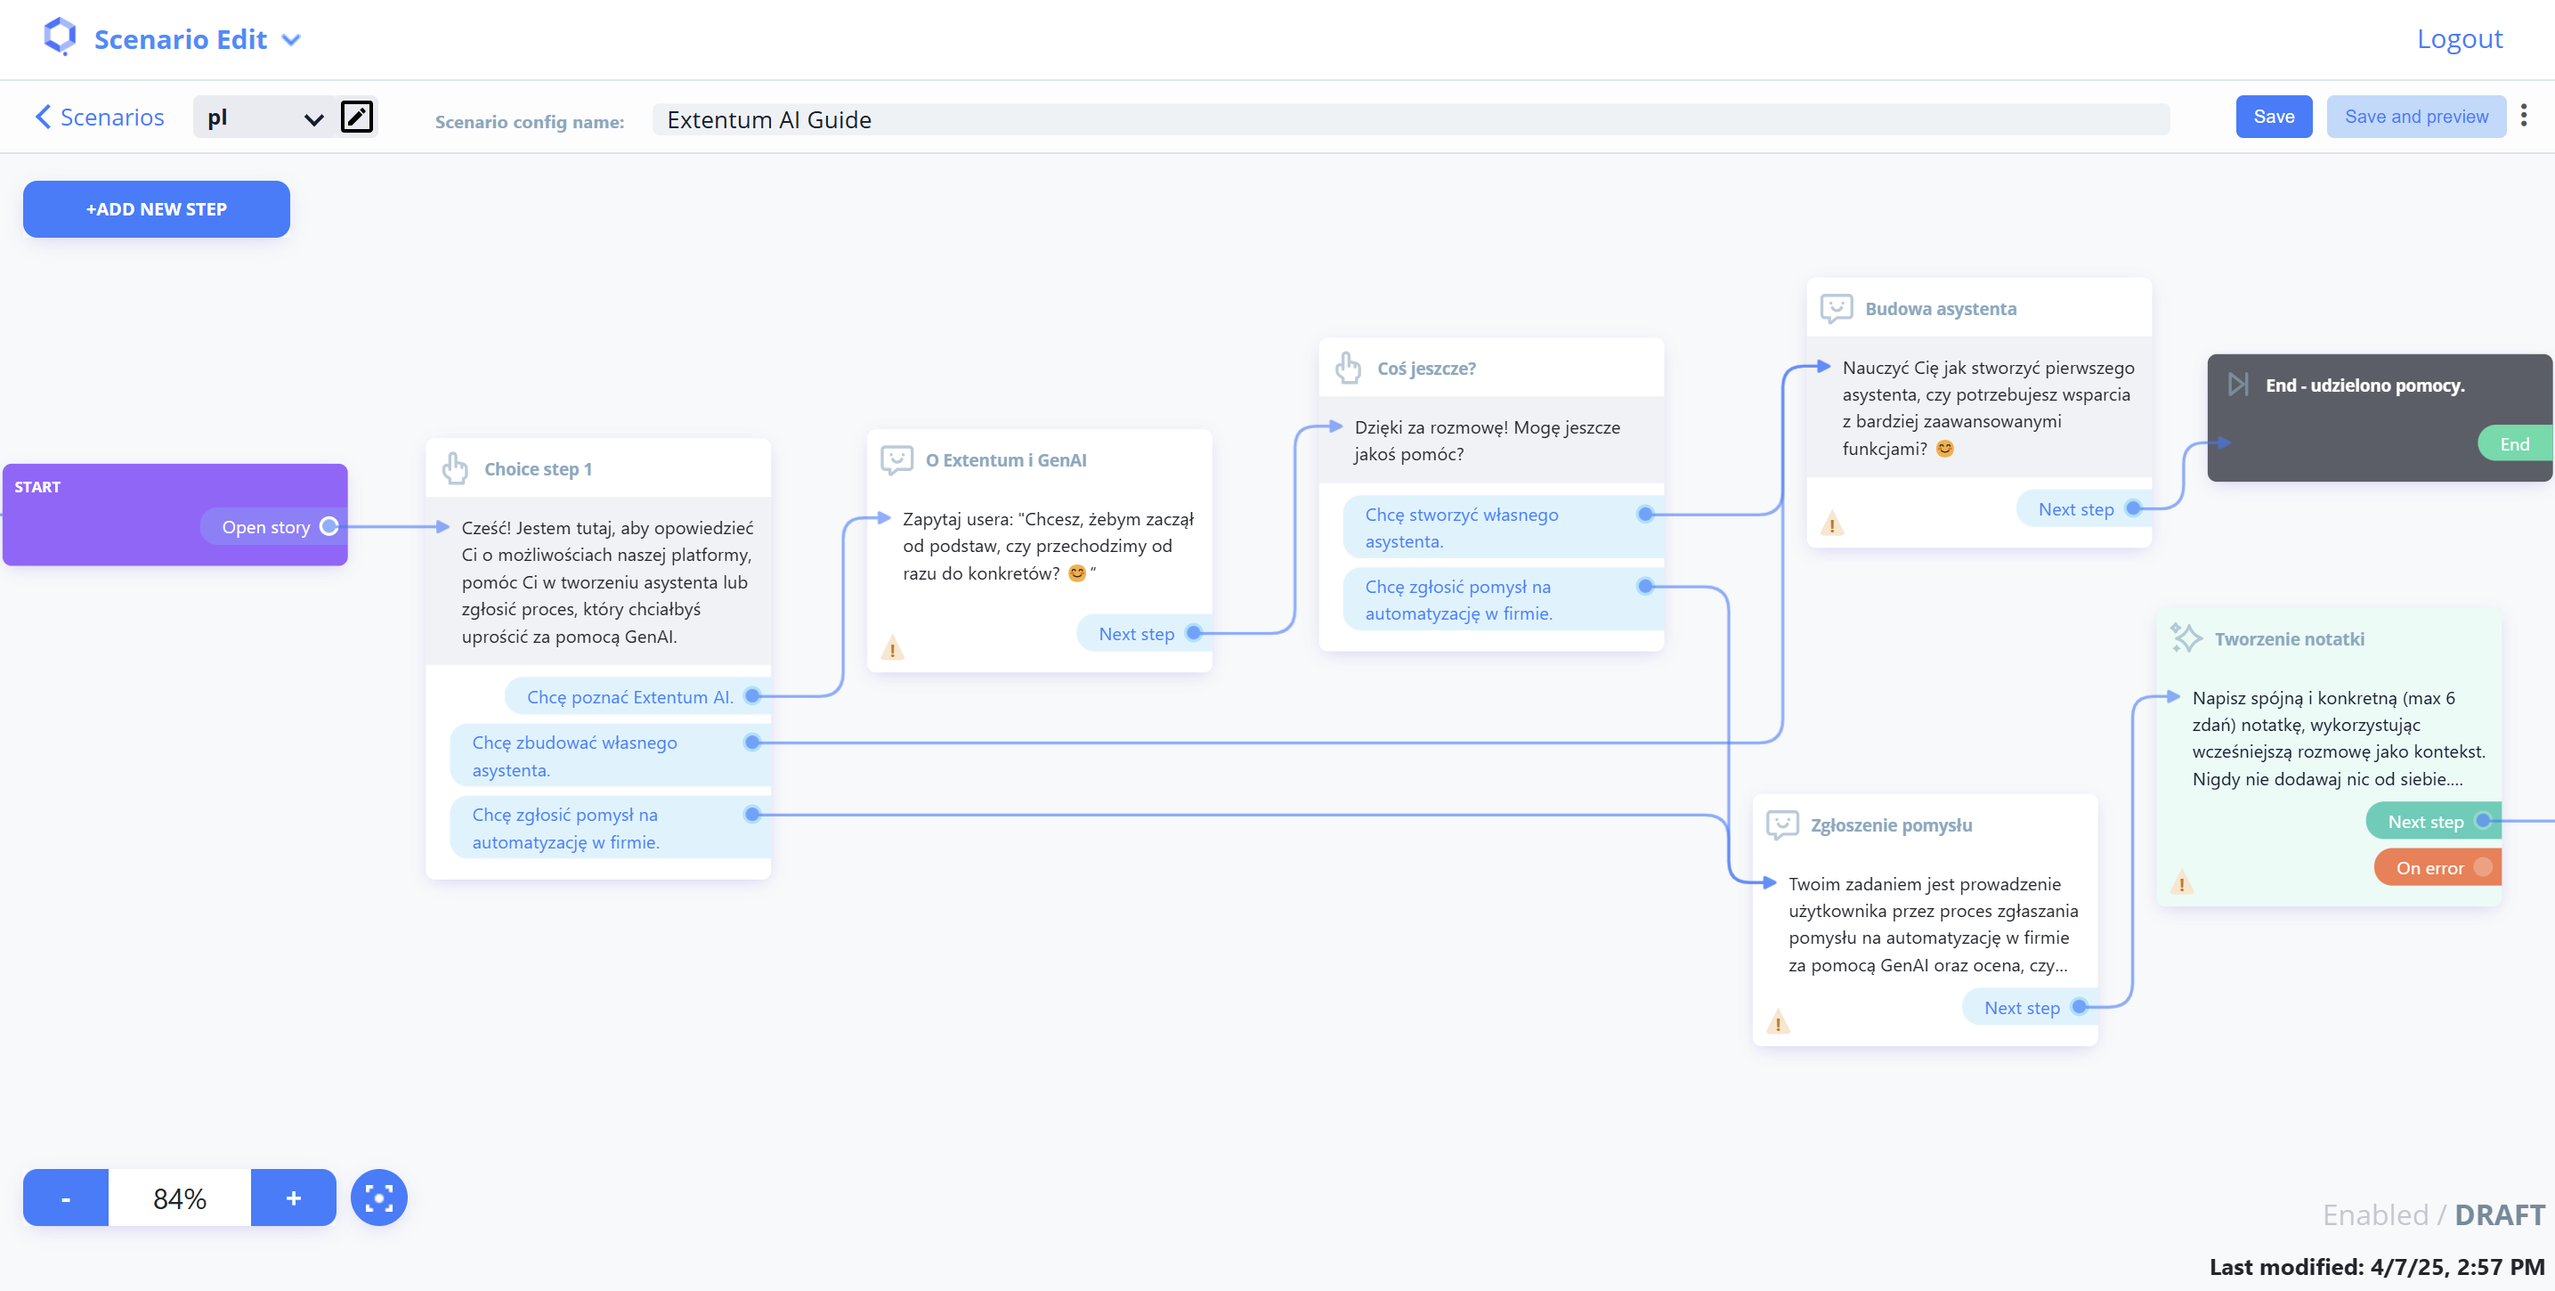The height and width of the screenshot is (1291, 2555).
Task: Click the Extentum hexagon logo icon
Action: coord(61,37)
